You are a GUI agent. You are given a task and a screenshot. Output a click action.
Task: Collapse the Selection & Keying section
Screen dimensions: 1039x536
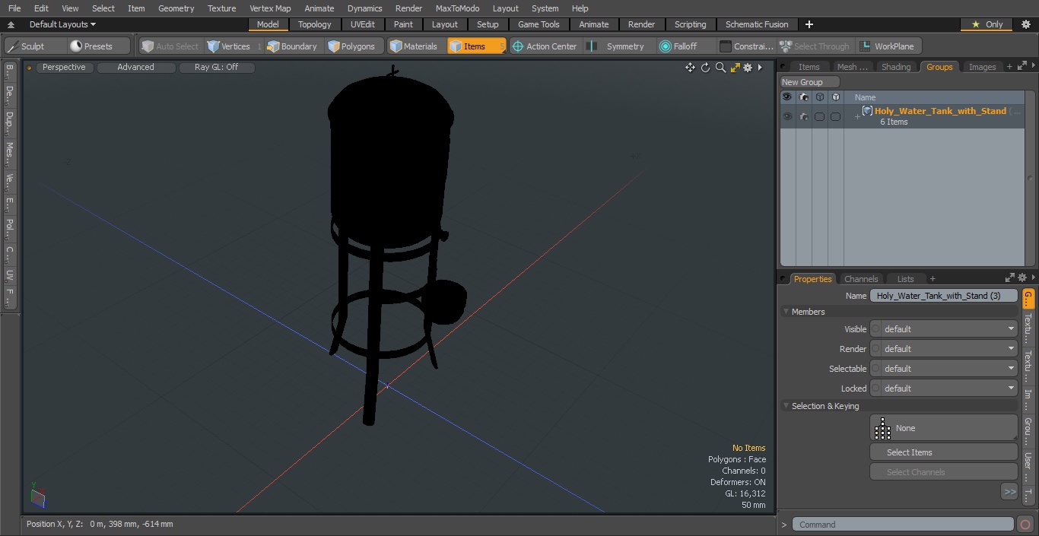pyautogui.click(x=786, y=406)
